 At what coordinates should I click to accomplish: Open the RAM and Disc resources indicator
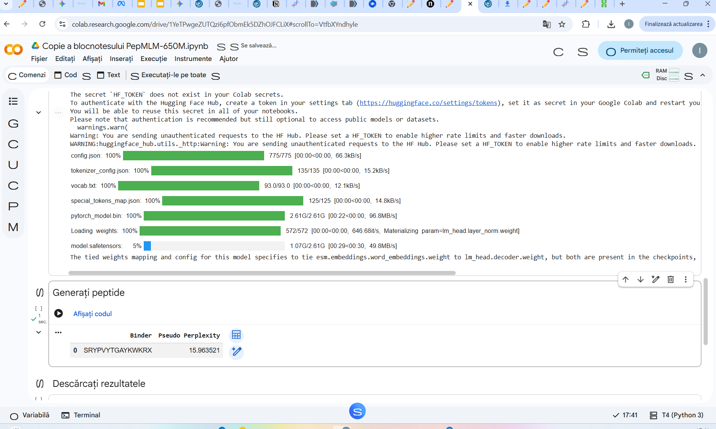click(x=667, y=75)
